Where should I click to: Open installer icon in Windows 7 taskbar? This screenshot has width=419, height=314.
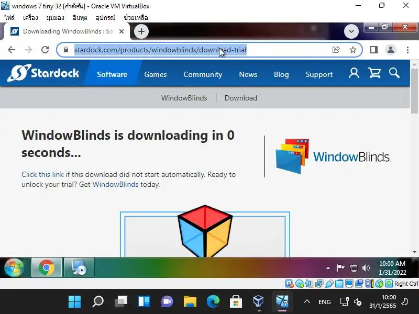click(79, 267)
